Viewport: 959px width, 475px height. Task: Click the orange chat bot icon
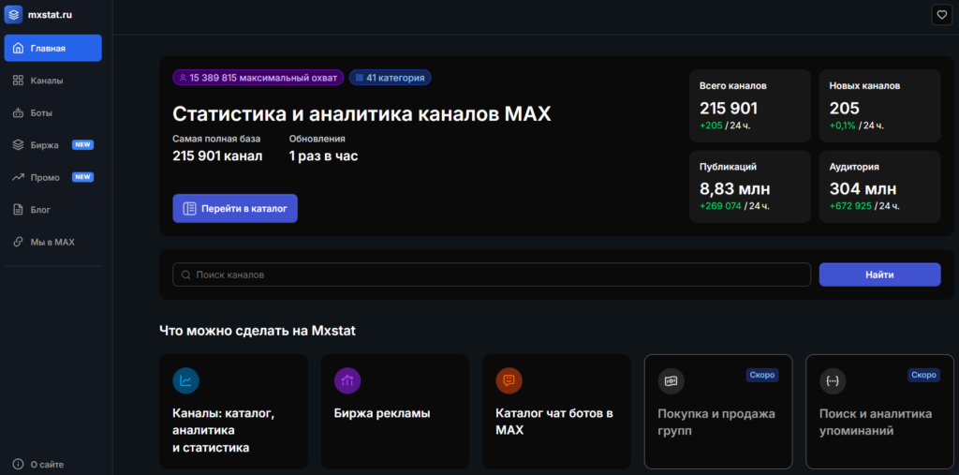pyautogui.click(x=509, y=380)
